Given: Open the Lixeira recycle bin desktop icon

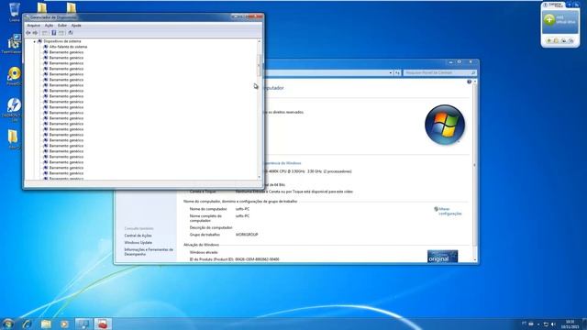Looking at the screenshot, I should point(15,11).
